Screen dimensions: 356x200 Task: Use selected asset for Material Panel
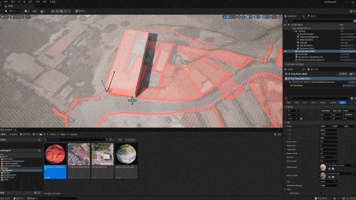point(329,169)
